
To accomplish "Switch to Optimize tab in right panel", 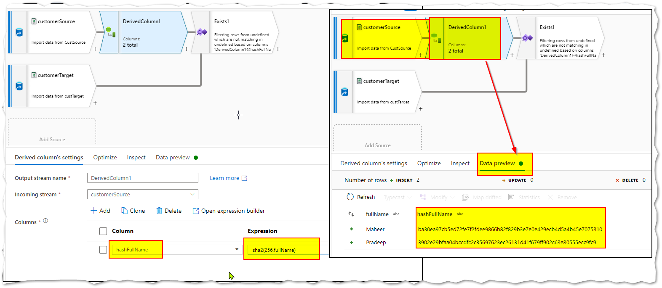I will point(429,164).
